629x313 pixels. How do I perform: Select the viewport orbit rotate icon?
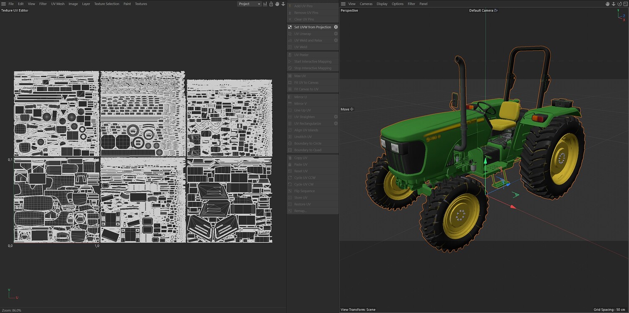(619, 4)
